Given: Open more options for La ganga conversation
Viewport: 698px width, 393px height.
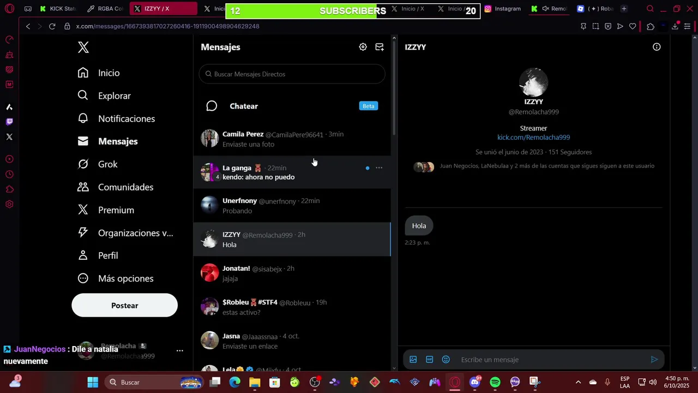Looking at the screenshot, I should pyautogui.click(x=379, y=168).
